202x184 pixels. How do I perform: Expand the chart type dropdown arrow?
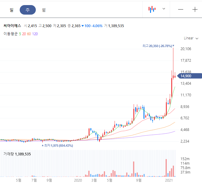click(x=164, y=9)
